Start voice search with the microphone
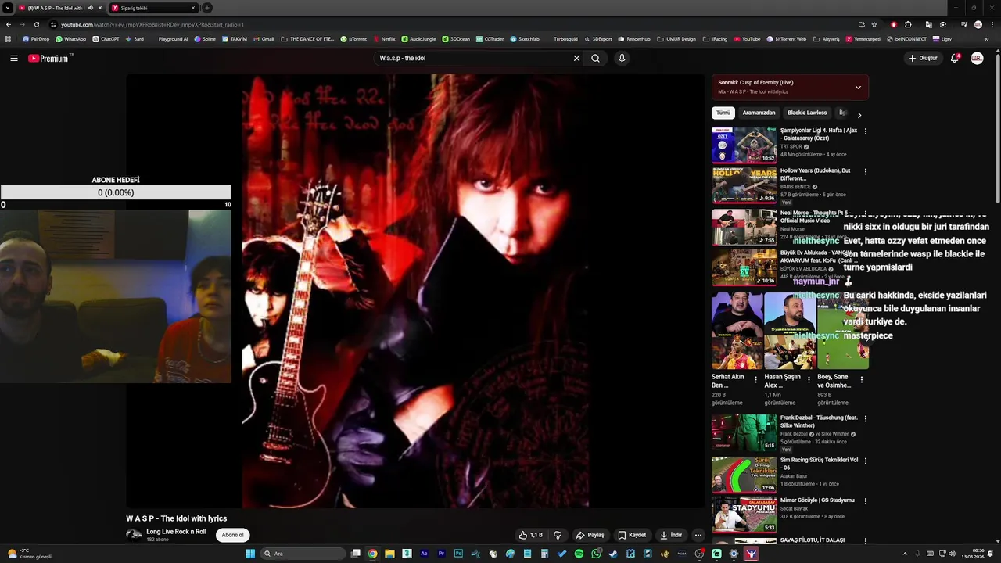The image size is (1001, 563). (x=622, y=58)
